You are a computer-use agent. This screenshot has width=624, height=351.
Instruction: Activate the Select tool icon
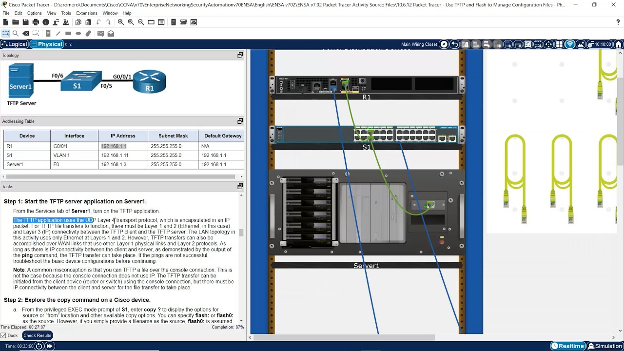[x=5, y=34]
